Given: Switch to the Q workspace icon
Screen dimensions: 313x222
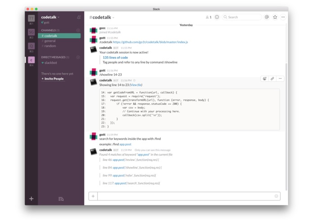Looking at the screenshot, I should click(32, 46).
